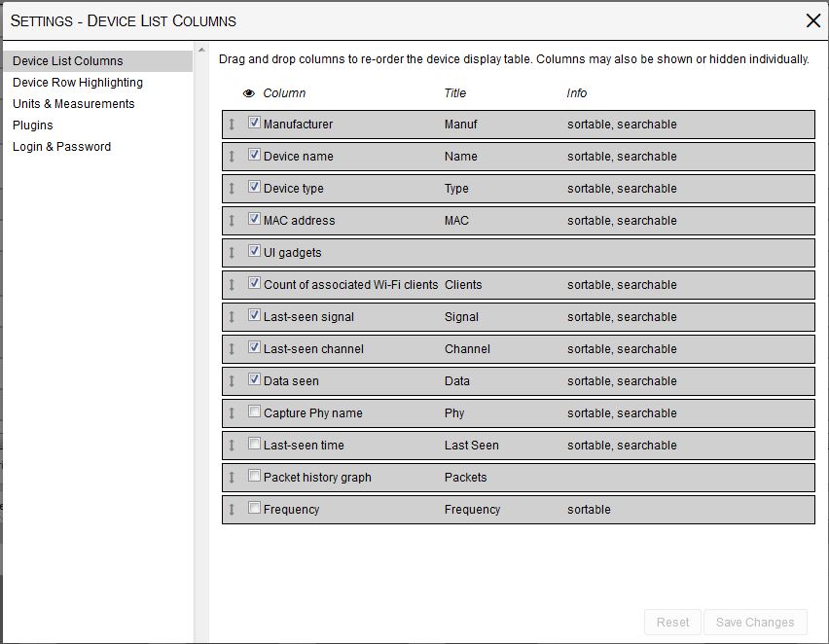Close the settings dialog with X
Image resolution: width=829 pixels, height=644 pixels.
coord(813,20)
